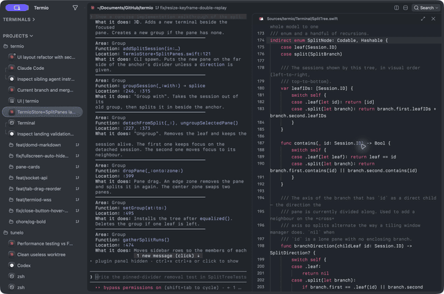Viewport: 444px width, 294px height.
Task: Click the addSplitSession(in:…) function name
Action: tap(151, 48)
